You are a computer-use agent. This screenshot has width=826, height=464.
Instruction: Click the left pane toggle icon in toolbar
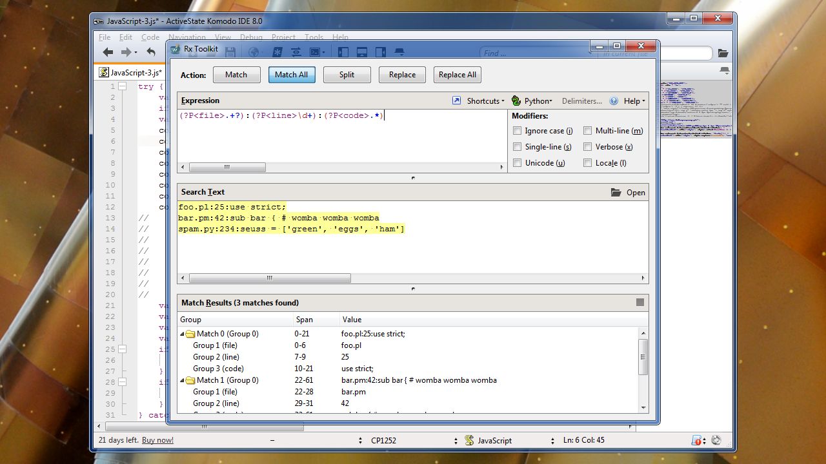click(343, 52)
